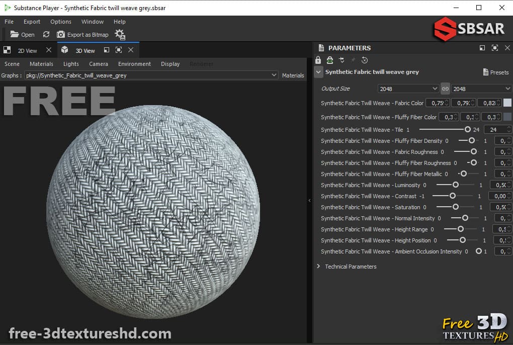Click Export as Bitmap camera button

coord(82,34)
